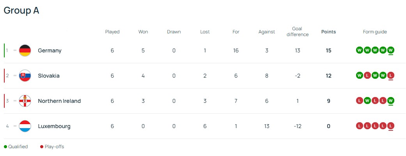Viewport: 406px width, 156px height.
Task: Click the Luxembourg flag icon
Action: click(25, 126)
